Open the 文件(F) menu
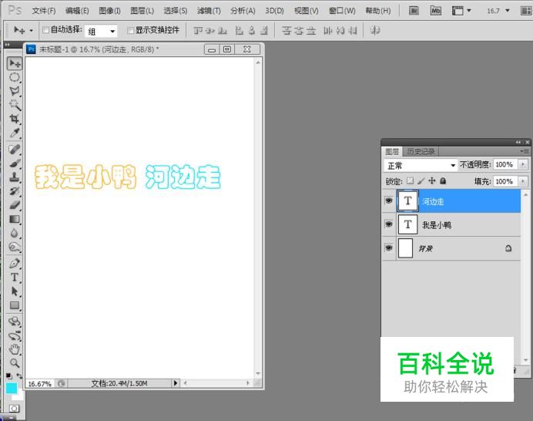 [43, 11]
